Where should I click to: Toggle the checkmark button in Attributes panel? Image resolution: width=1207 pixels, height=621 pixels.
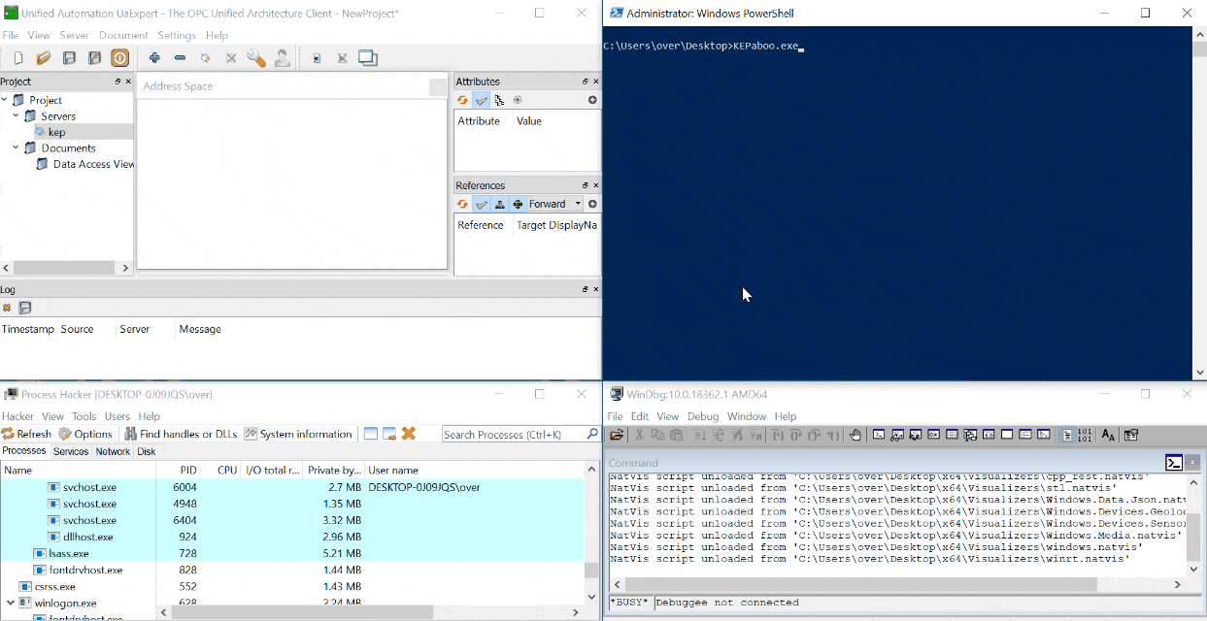(481, 100)
